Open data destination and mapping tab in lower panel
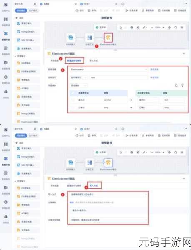This screenshot has height=250, width=191. pyautogui.click(x=74, y=186)
